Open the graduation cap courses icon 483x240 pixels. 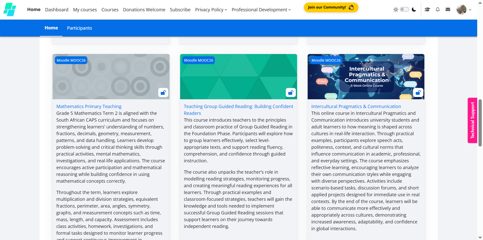click(x=427, y=10)
